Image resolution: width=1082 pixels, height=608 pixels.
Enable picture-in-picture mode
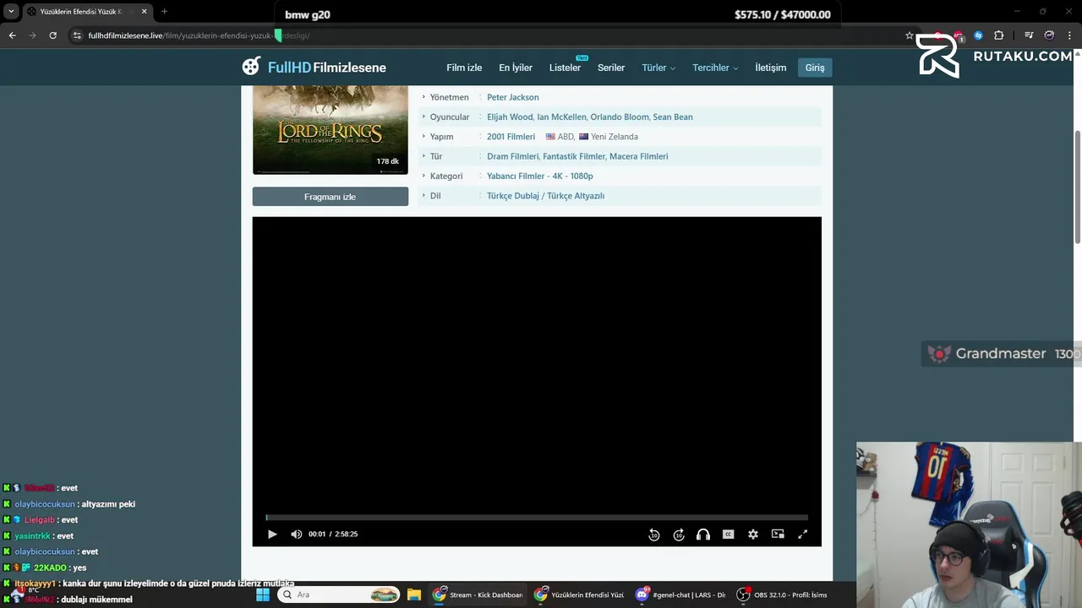(x=778, y=535)
